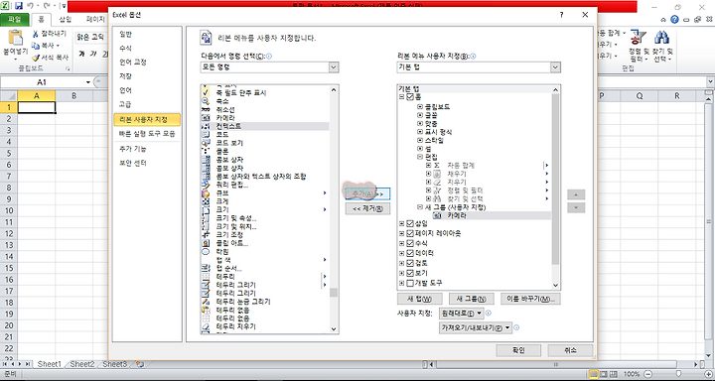The image size is (715, 381).
Task: Click the icon beside 클립 아트... command
Action: click(x=206, y=243)
